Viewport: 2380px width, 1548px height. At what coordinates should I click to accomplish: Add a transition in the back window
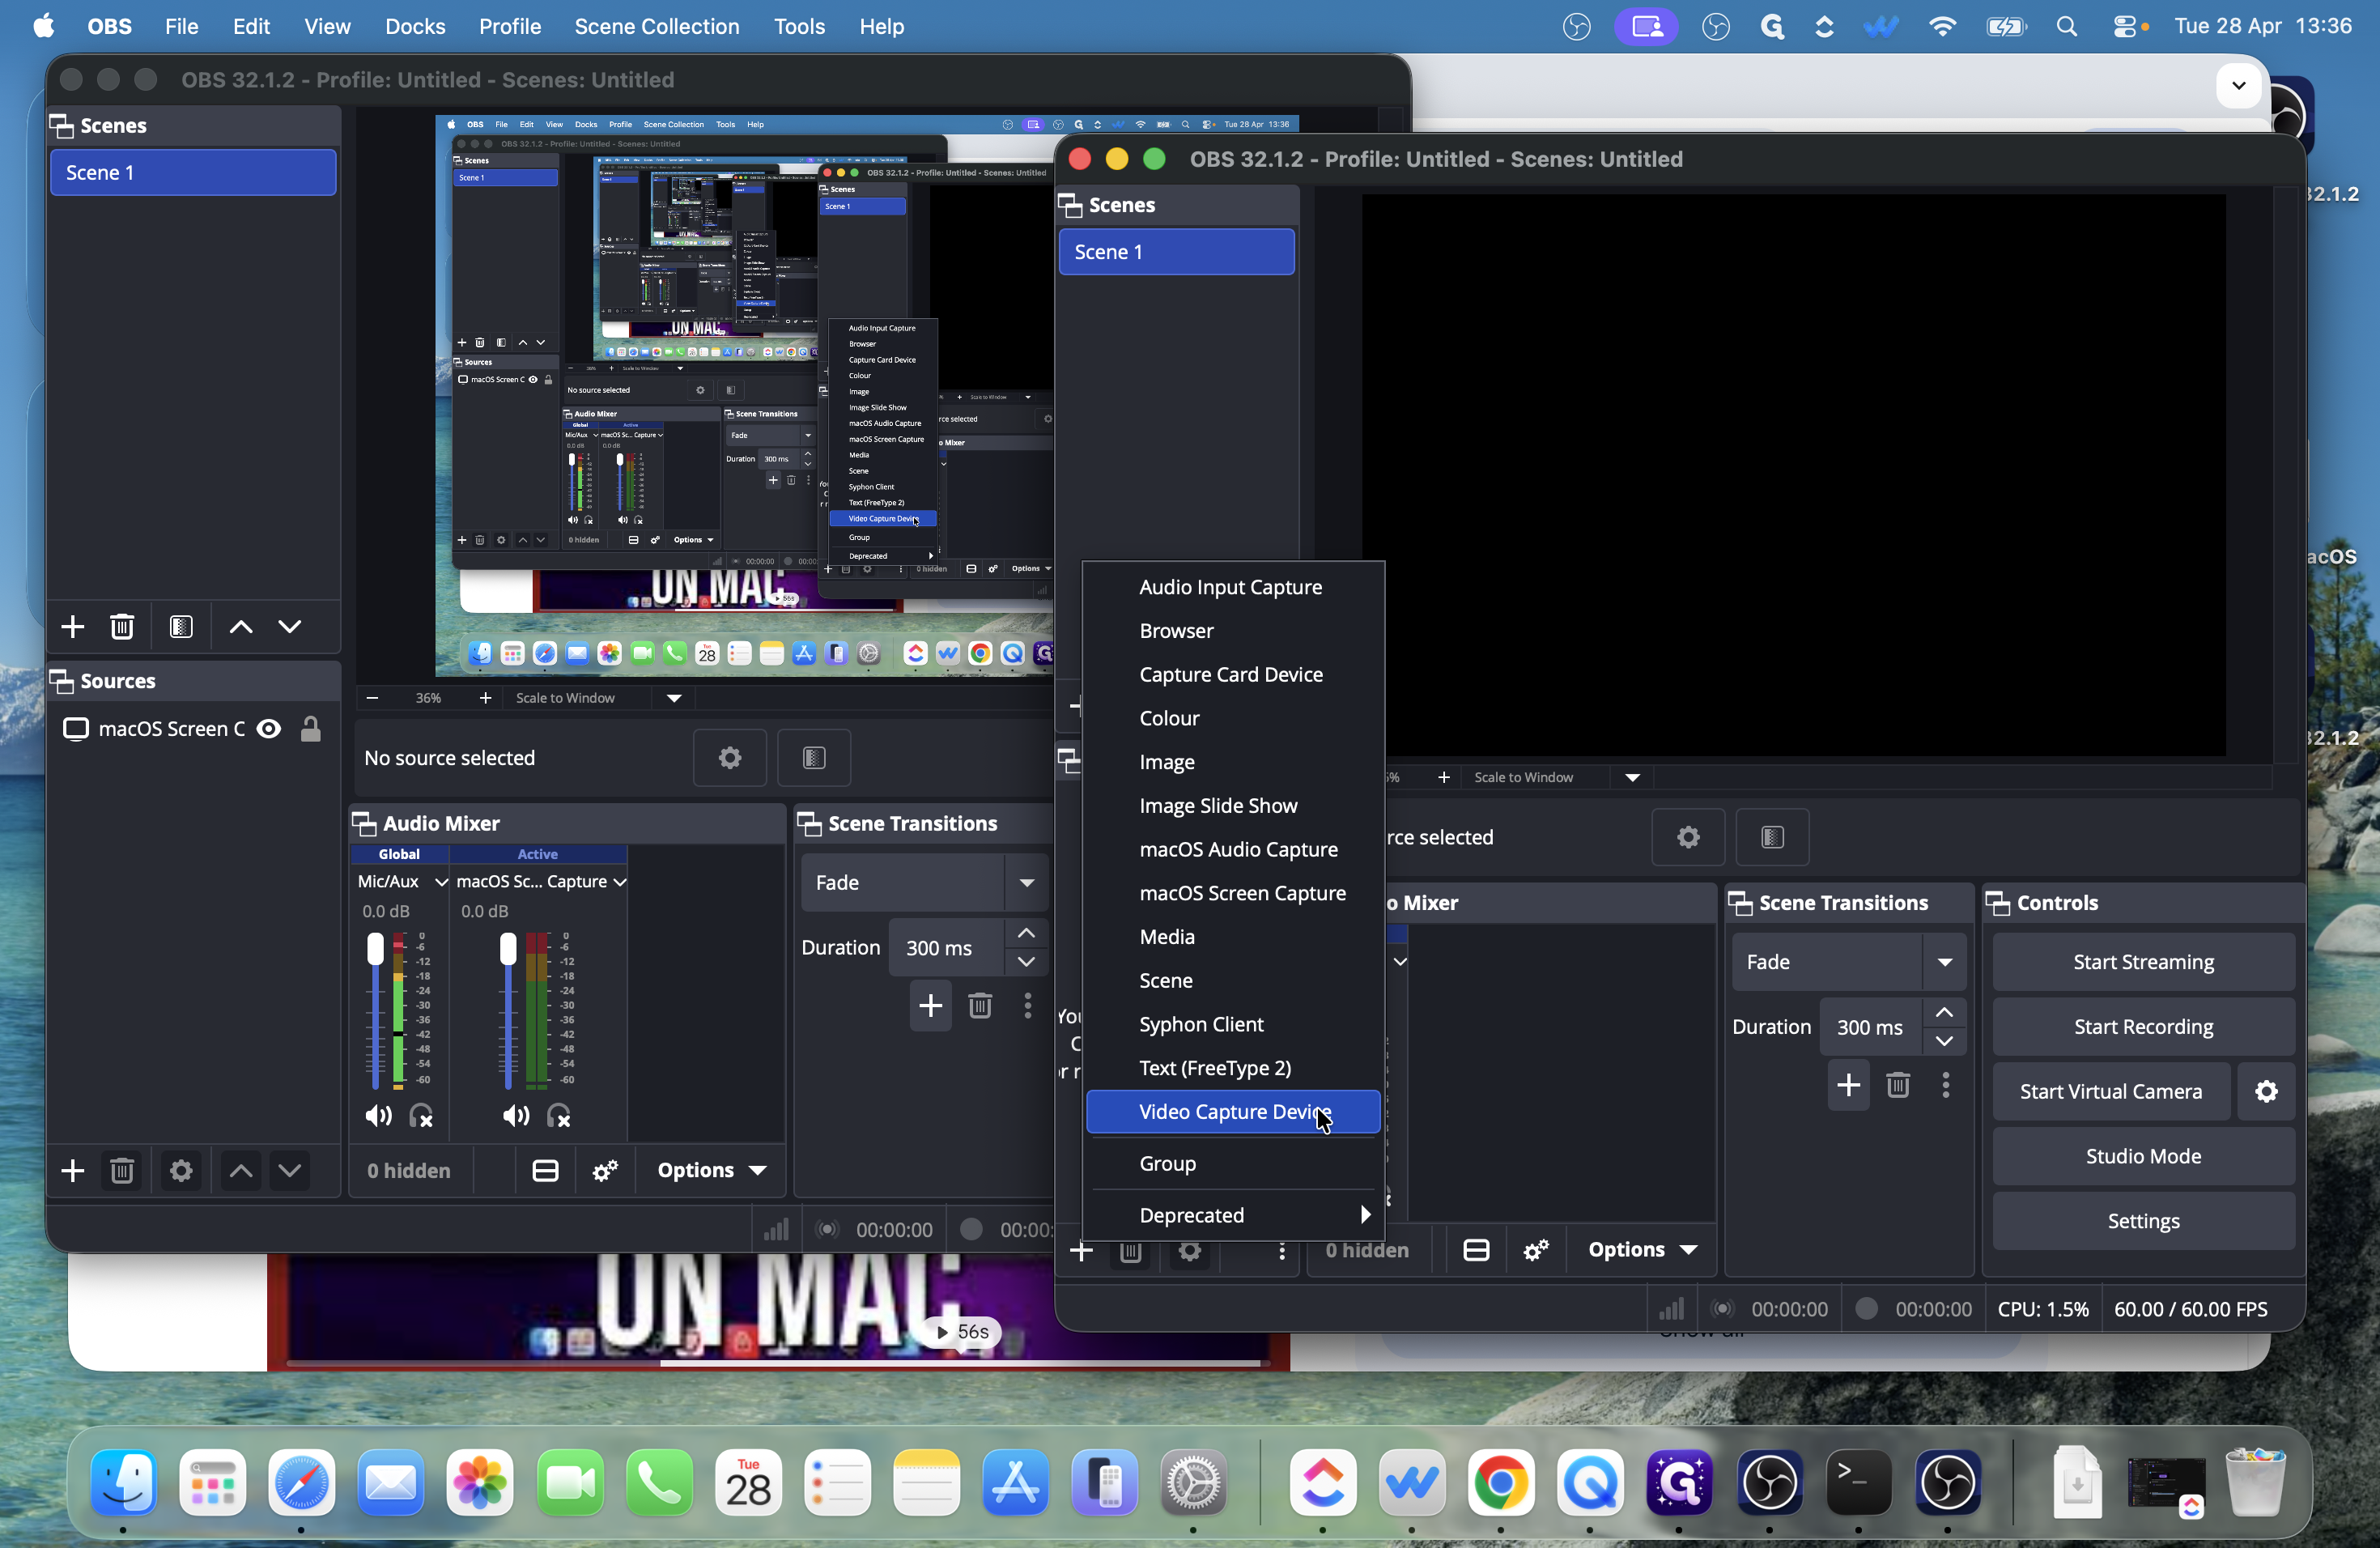[x=930, y=1005]
